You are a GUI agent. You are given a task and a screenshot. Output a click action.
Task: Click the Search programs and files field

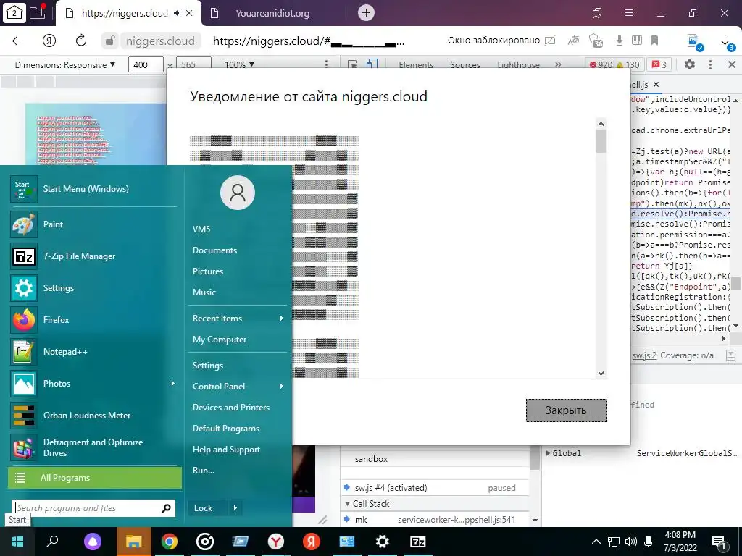(x=88, y=508)
